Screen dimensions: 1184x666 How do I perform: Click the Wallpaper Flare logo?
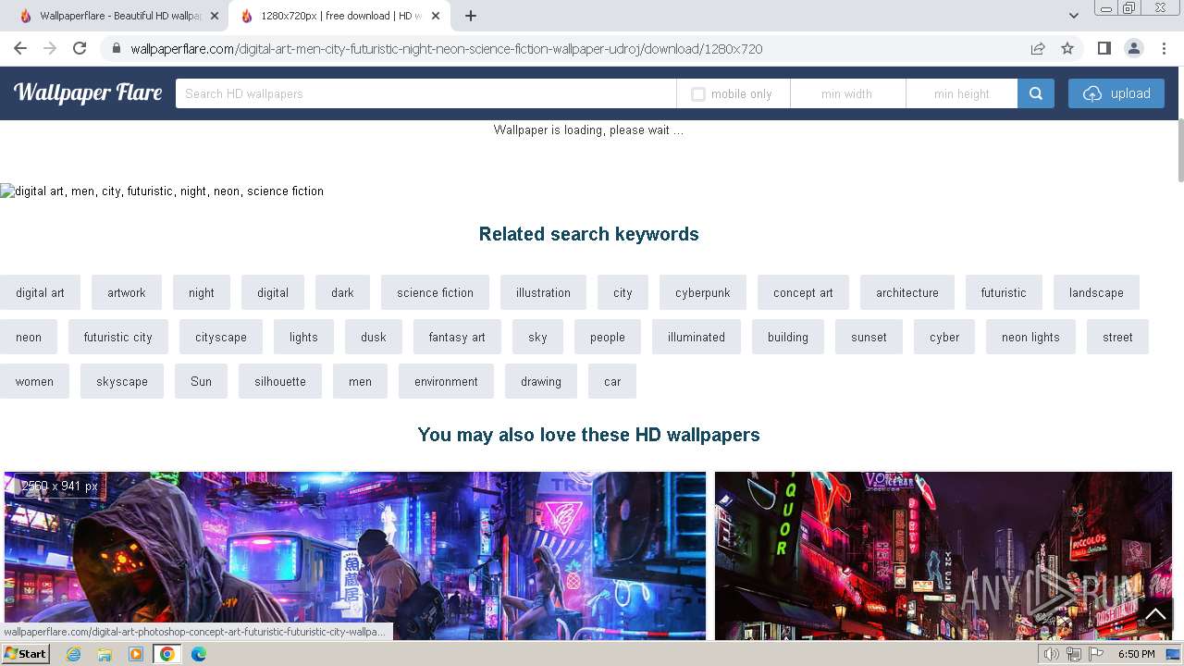(x=88, y=92)
